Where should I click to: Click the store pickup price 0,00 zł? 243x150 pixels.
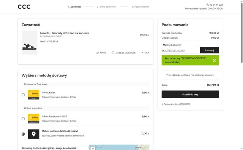145,133
